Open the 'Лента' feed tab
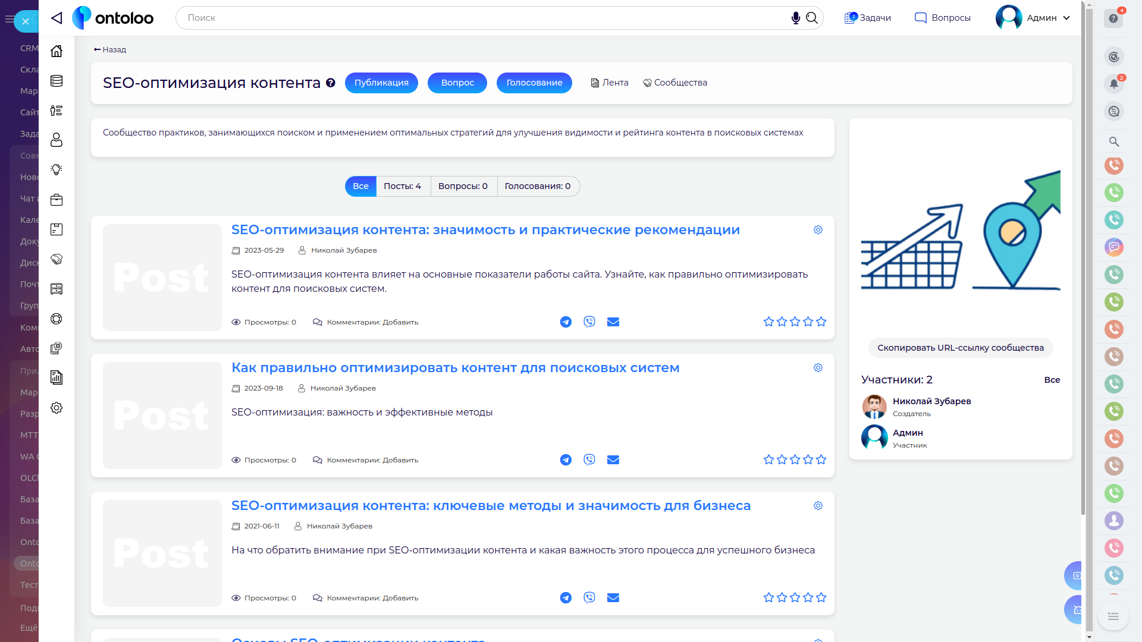 pos(610,83)
